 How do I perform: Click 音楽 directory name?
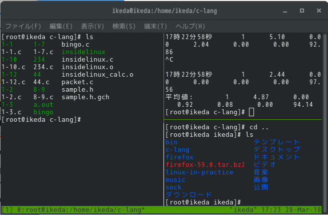[x=261, y=172]
